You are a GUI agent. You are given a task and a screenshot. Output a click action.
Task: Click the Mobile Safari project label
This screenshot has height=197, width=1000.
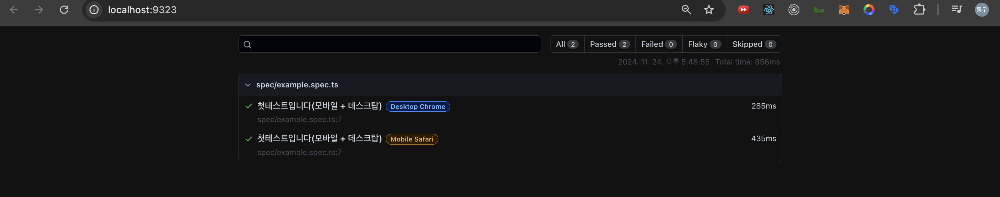click(412, 139)
